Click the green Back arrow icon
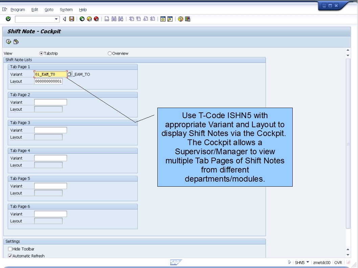Screen dimensions: 358x268 tap(82, 19)
